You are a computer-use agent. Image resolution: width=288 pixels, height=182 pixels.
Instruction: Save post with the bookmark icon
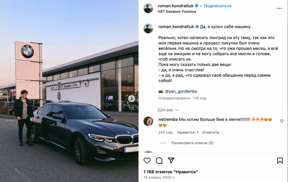[x=280, y=161]
